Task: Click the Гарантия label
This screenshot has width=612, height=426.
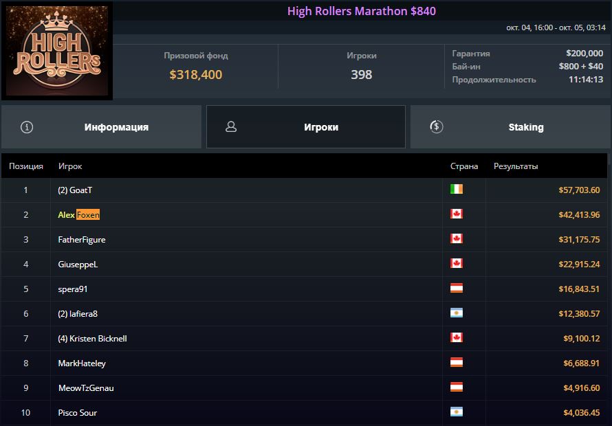Action: pos(471,54)
